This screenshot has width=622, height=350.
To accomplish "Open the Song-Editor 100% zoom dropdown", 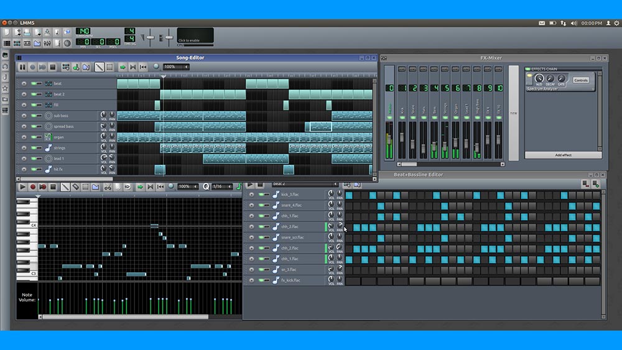I will 177,67.
